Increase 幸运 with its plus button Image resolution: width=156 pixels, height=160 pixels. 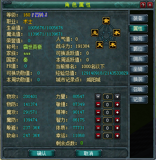117,136
